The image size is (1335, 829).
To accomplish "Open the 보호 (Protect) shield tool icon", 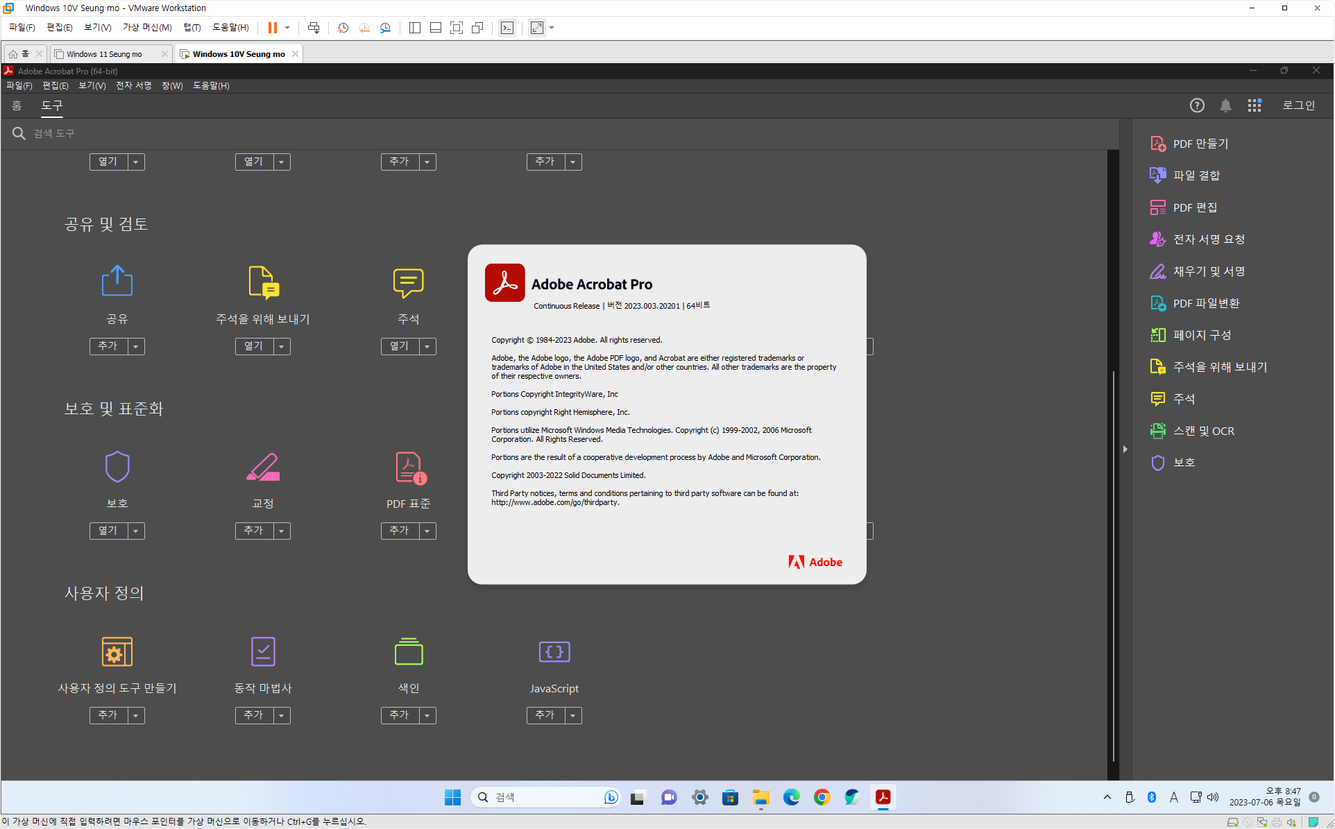I will pos(117,466).
